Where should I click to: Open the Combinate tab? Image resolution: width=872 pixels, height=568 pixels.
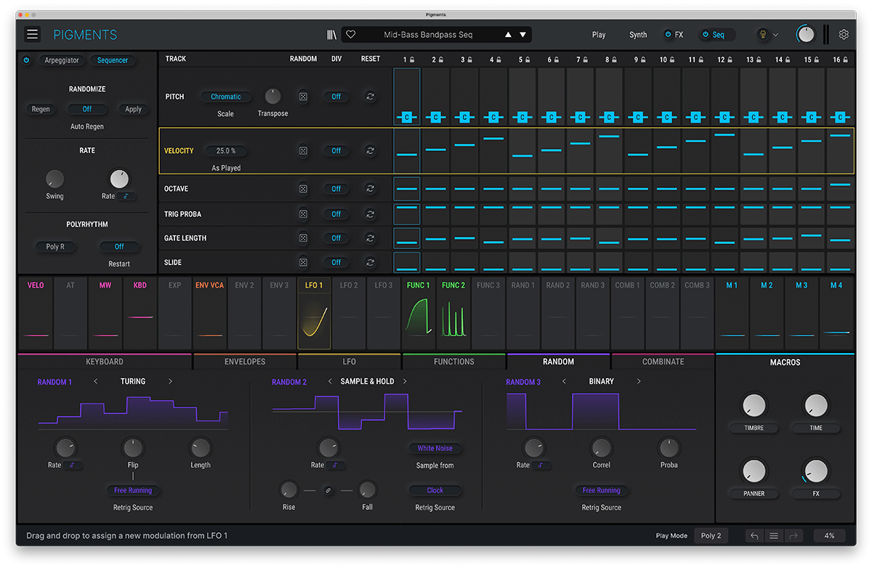663,362
